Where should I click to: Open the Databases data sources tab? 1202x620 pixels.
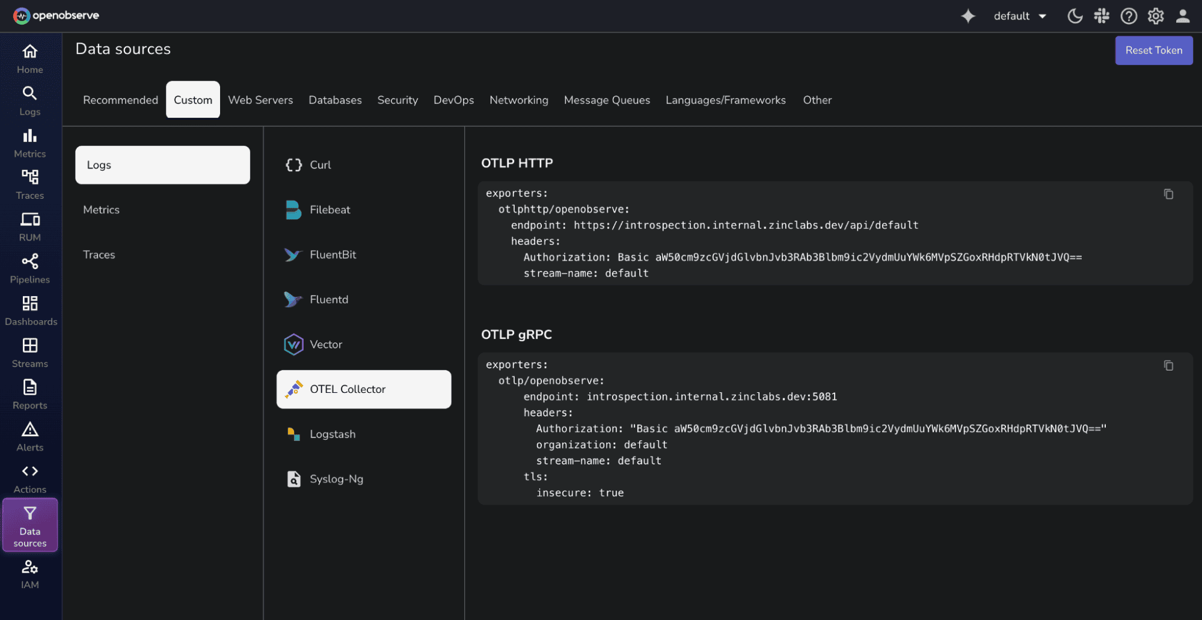[335, 100]
